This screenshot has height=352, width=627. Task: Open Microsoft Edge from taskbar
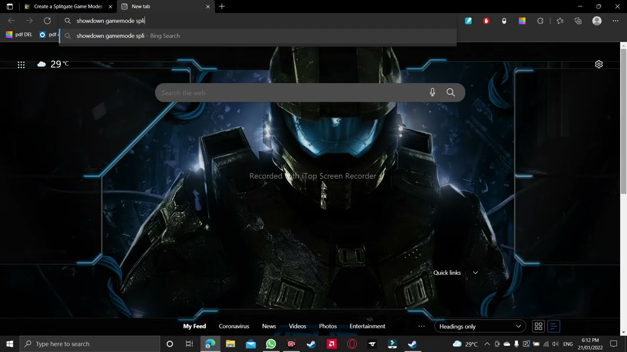[210, 344]
